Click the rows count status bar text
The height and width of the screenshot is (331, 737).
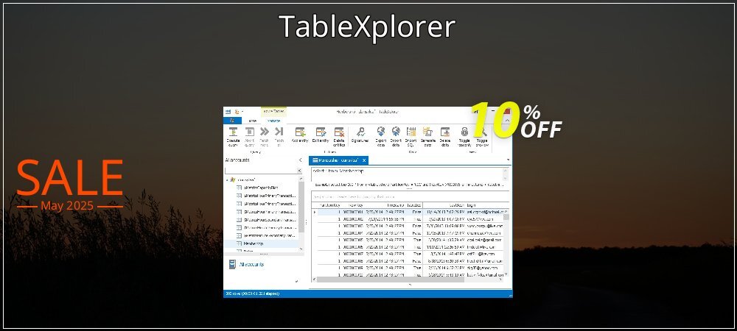coord(252,293)
